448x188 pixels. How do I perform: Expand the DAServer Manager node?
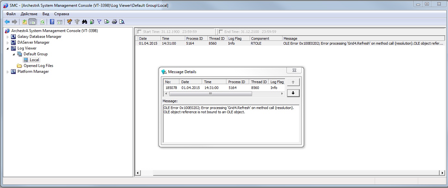(x=8, y=42)
